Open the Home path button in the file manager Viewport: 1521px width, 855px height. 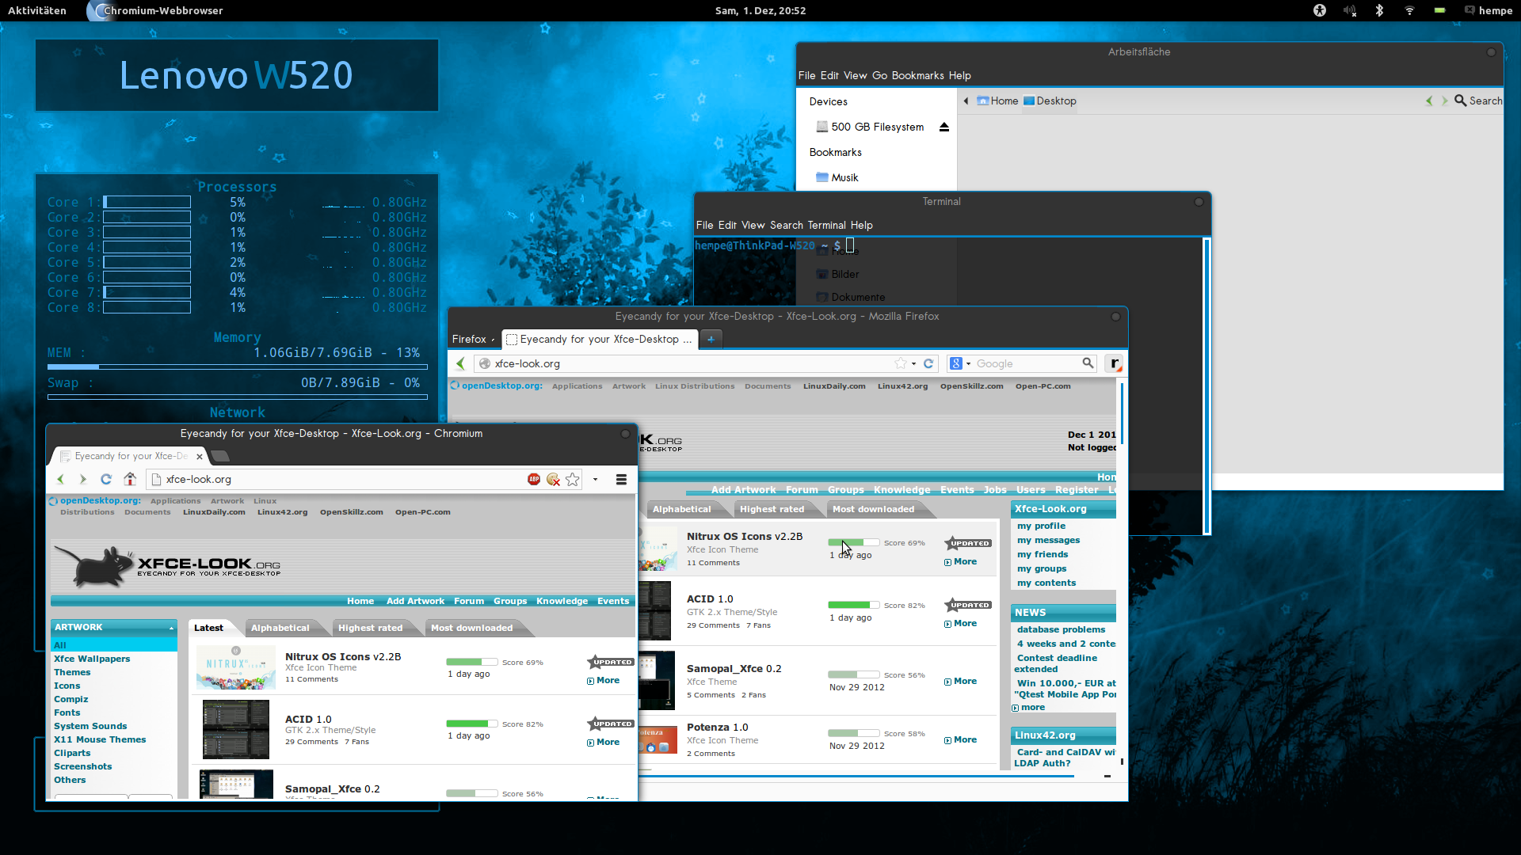[997, 101]
